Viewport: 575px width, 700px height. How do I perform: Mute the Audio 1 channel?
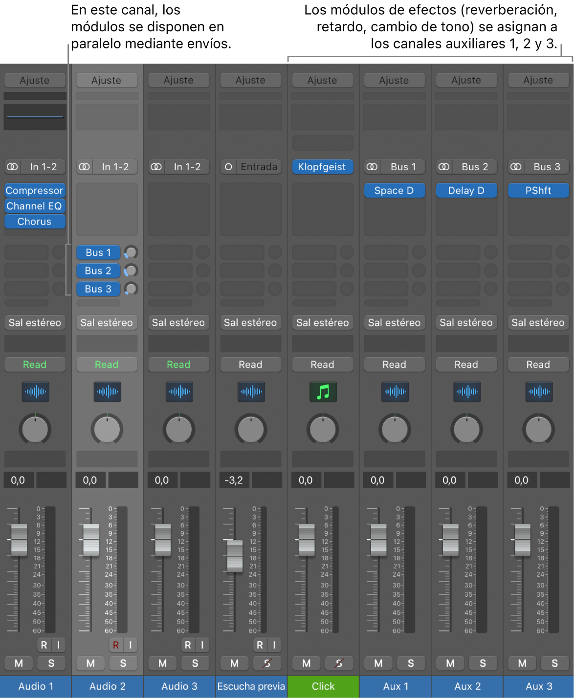[x=19, y=663]
